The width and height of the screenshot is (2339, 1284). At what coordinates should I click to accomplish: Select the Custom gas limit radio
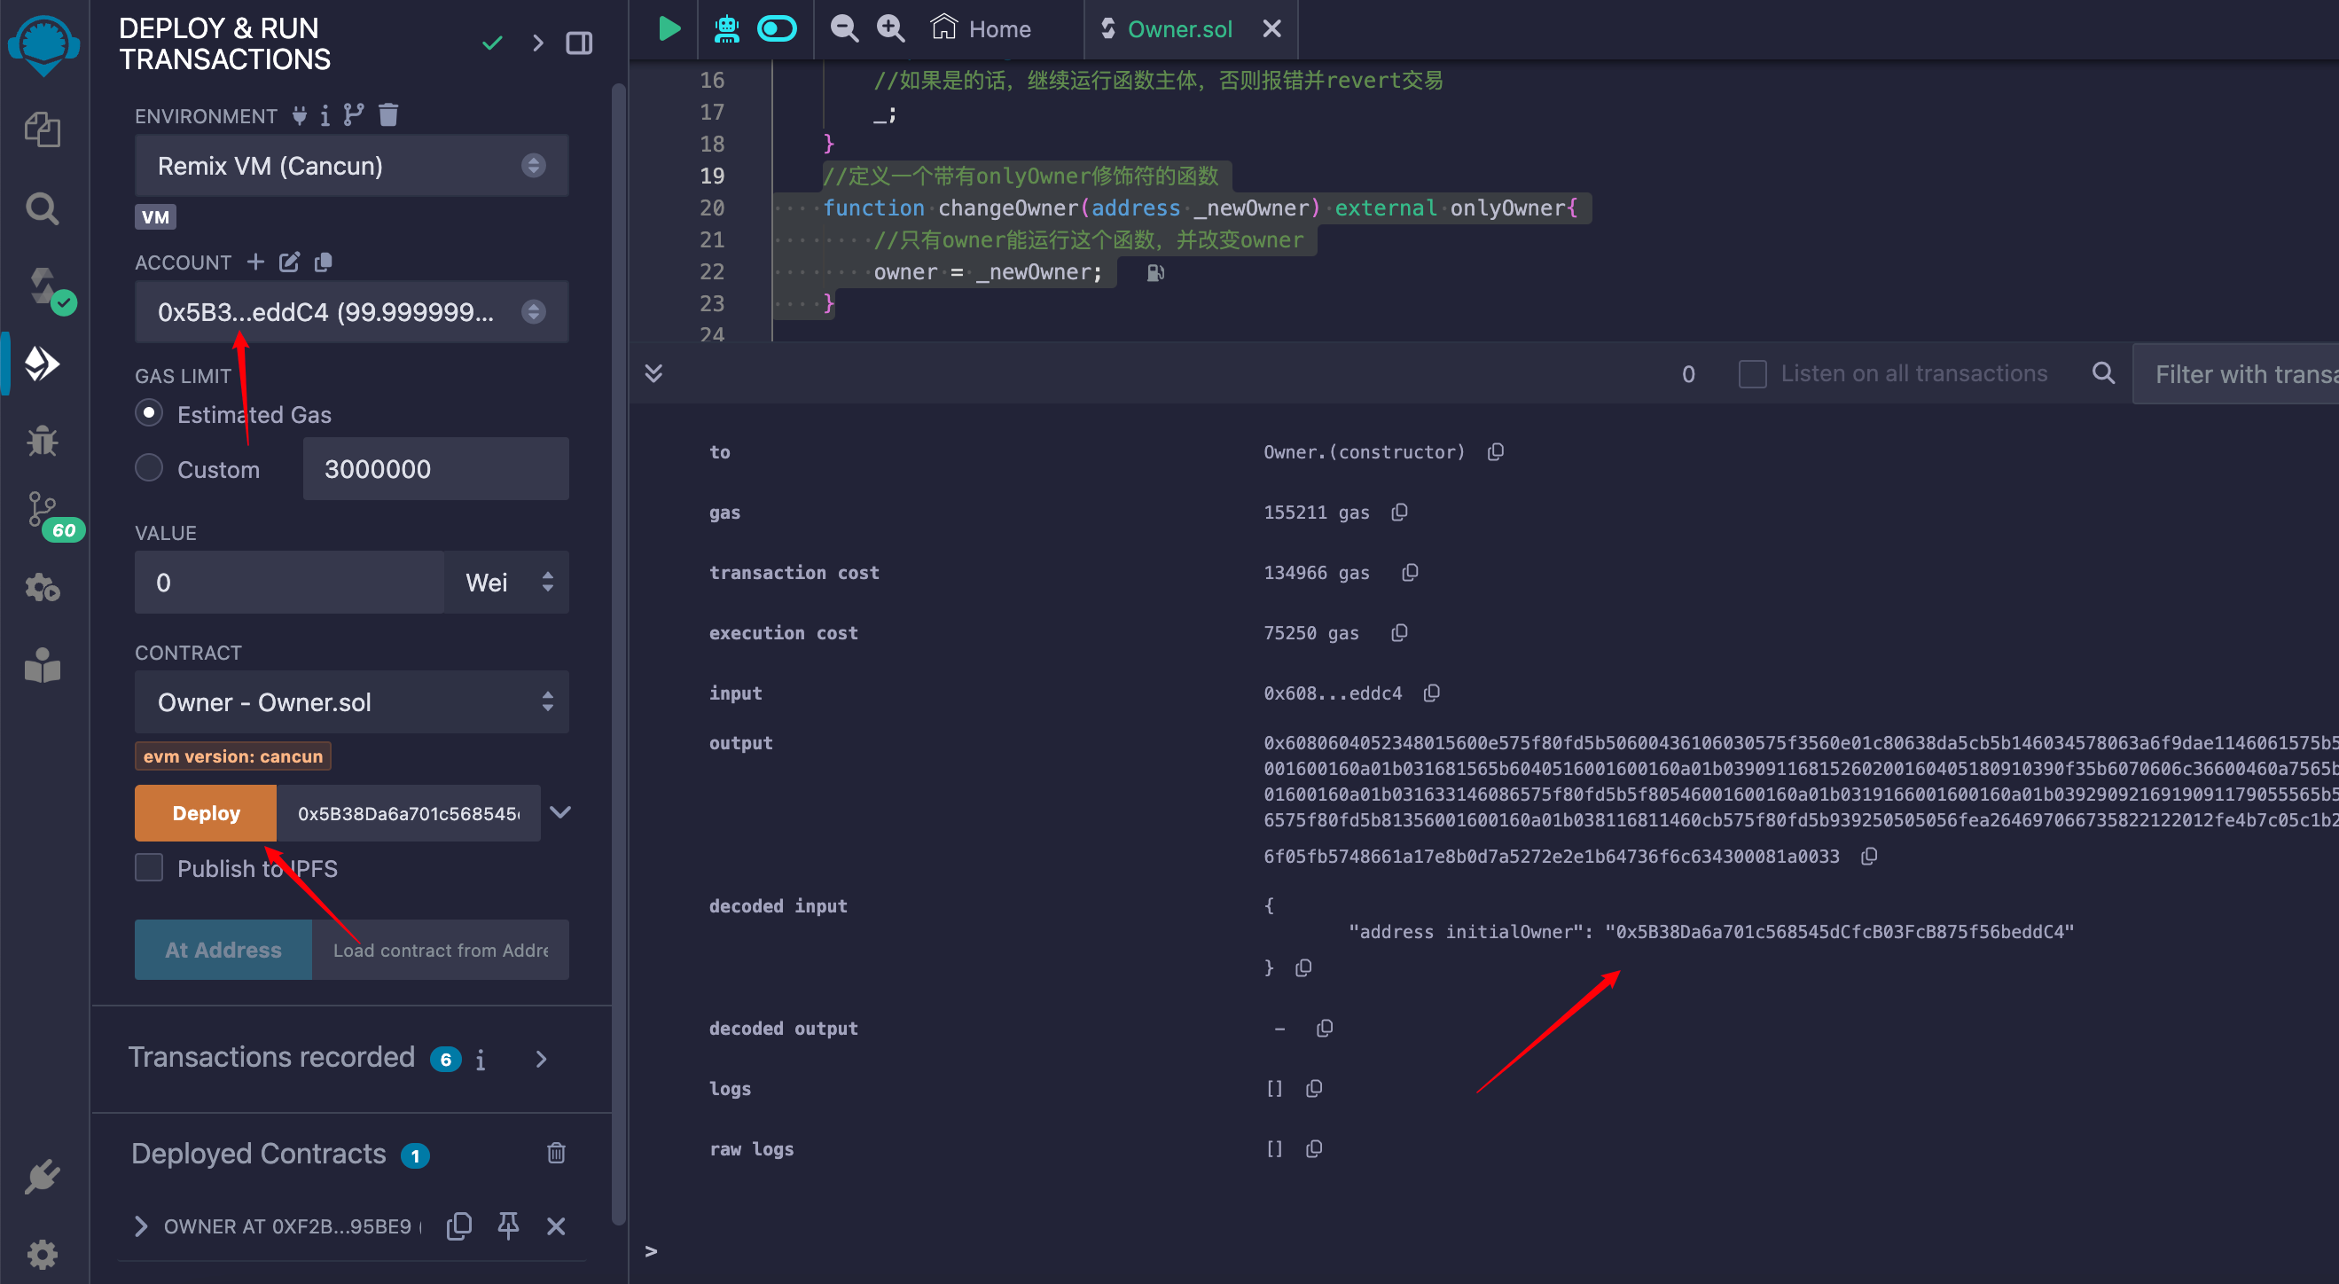pos(149,467)
